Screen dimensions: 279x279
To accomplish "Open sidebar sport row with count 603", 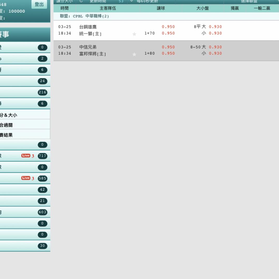I will [25, 212].
